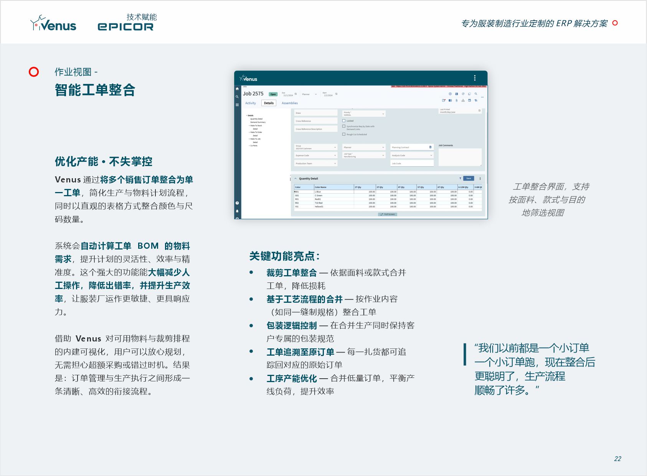Viewport: 647px width, 476px height.
Task: Click the Cross Reference Description field
Action: [x=316, y=129]
